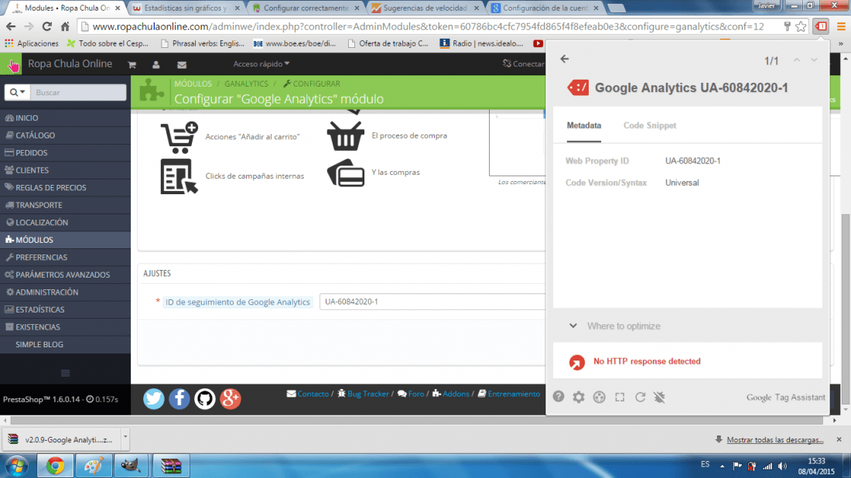Select the Metadata tab
Viewport: 851px width, 478px height.
(x=584, y=125)
